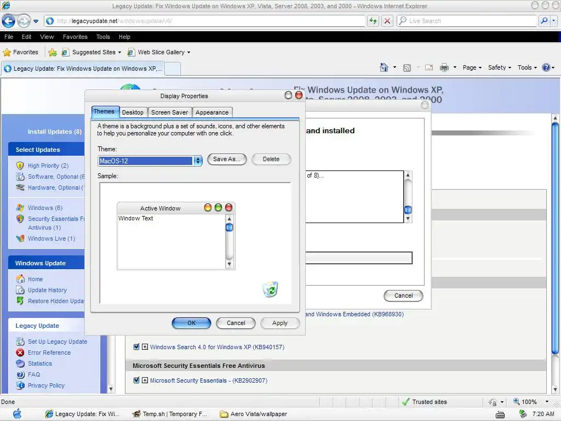
Task: Click the Privacy Policy info icon
Action: (20, 385)
